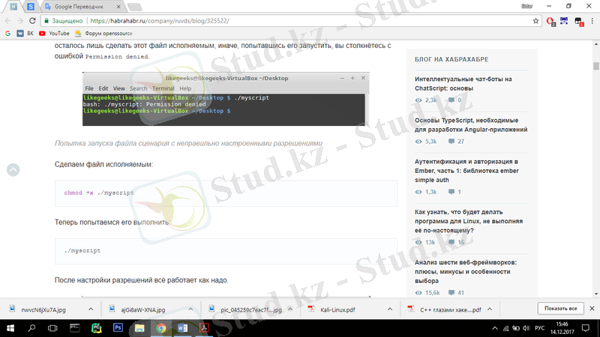Click the browser back arrow
600x337 pixels.
click(8, 21)
